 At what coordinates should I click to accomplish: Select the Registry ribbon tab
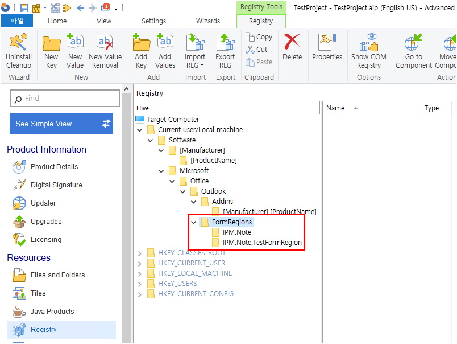[x=261, y=21]
